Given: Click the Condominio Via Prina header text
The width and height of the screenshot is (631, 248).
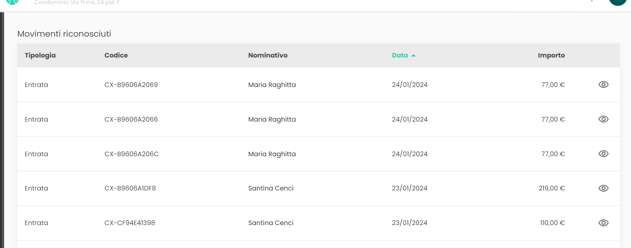Looking at the screenshot, I should 77,3.
